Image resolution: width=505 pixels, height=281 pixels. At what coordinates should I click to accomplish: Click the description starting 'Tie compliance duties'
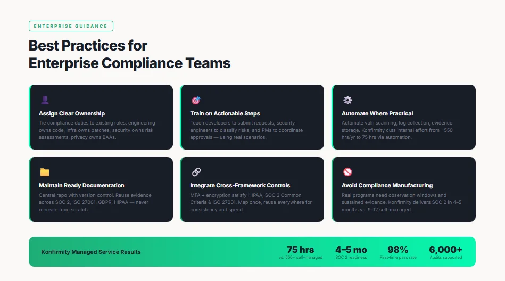pyautogui.click(x=97, y=130)
